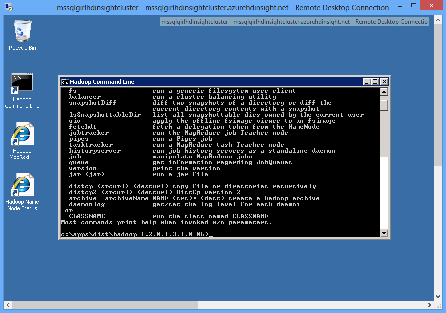Close the Hadoop Command Line window
The height and width of the screenshot is (313, 446).
click(x=384, y=82)
